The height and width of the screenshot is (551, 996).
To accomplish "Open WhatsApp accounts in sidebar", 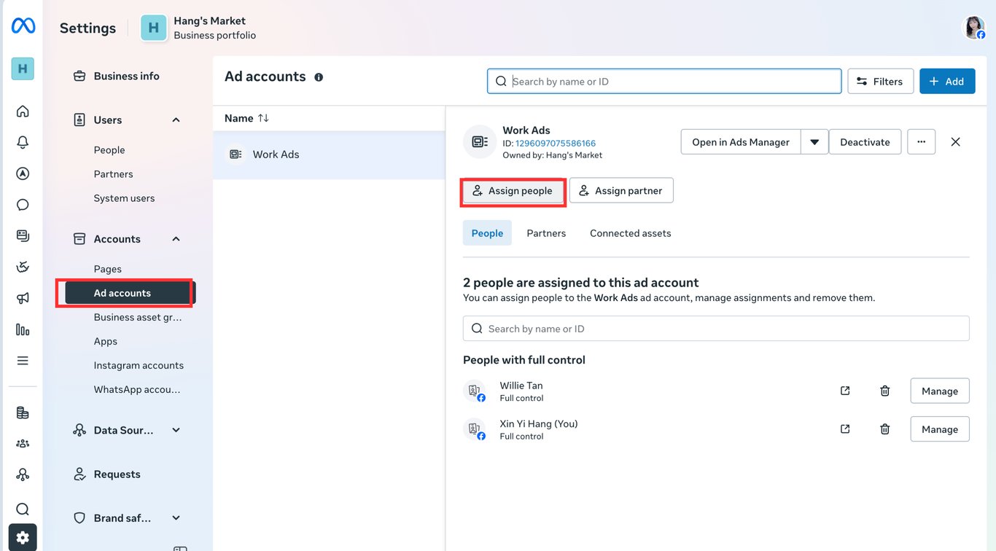I will [137, 389].
